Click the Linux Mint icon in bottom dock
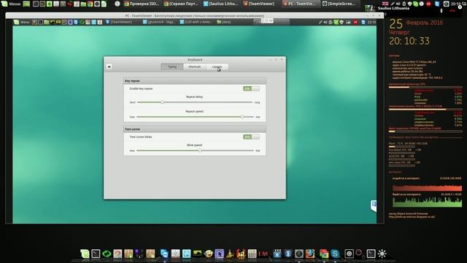The height and width of the screenshot is (263, 467). pyautogui.click(x=85, y=254)
